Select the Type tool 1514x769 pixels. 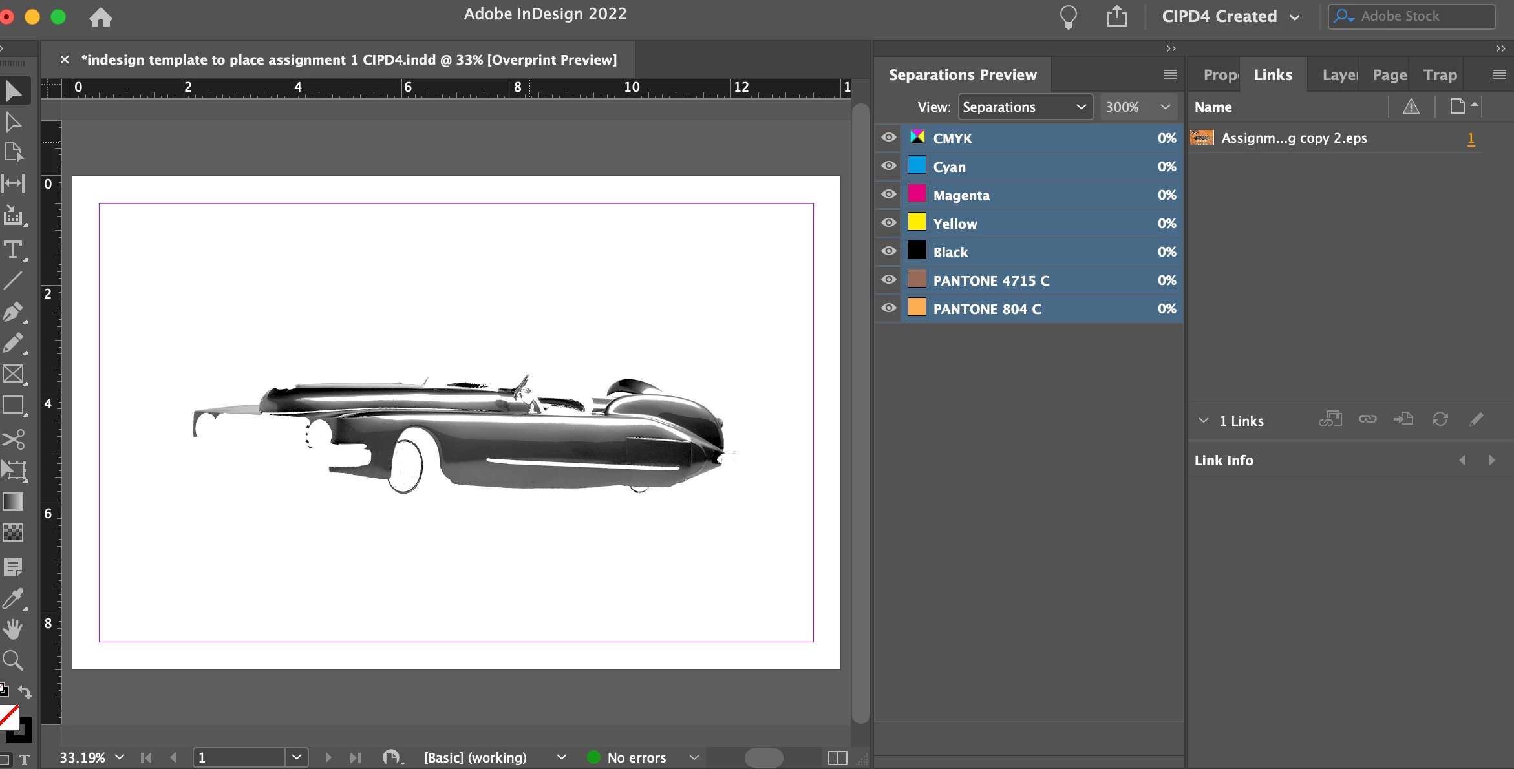[13, 250]
